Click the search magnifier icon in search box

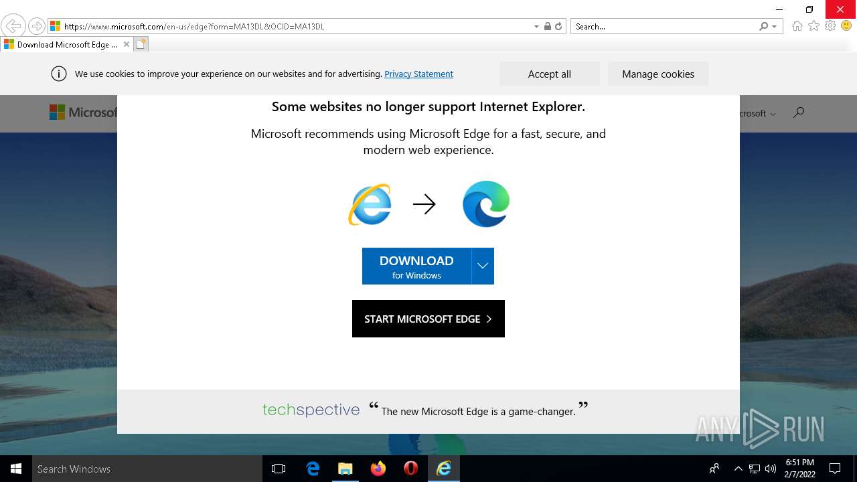click(763, 27)
